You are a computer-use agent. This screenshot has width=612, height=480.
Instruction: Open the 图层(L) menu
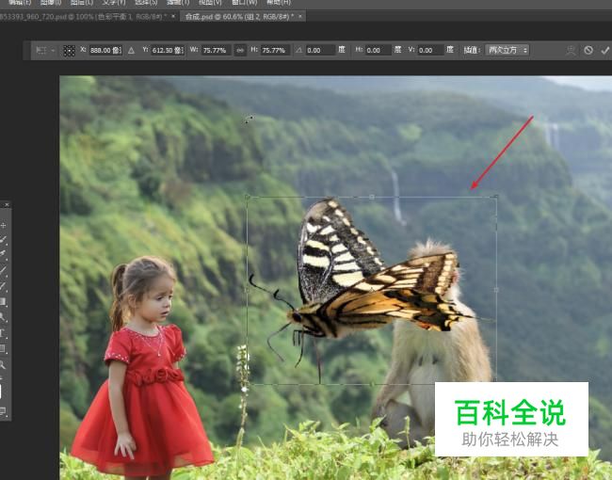(82, 2)
